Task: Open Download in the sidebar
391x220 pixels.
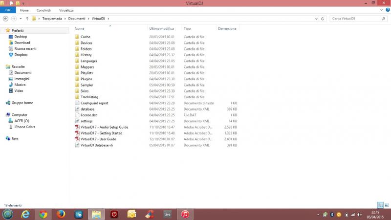Action: click(x=22, y=43)
